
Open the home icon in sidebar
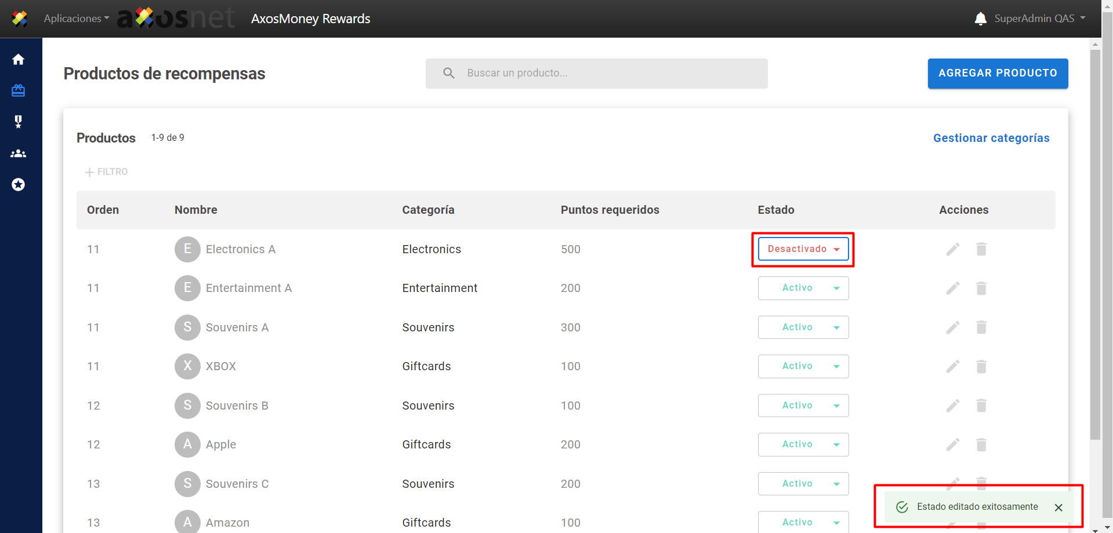tap(19, 60)
